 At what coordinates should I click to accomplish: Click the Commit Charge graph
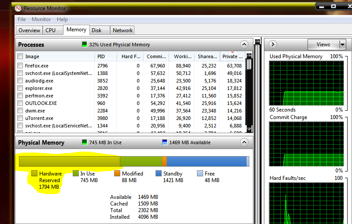pos(307,144)
